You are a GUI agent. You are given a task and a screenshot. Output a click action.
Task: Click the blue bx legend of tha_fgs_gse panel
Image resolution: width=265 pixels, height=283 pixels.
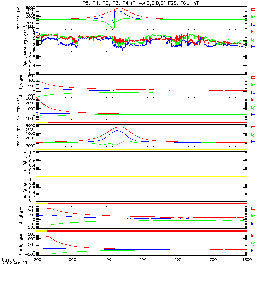point(253,24)
